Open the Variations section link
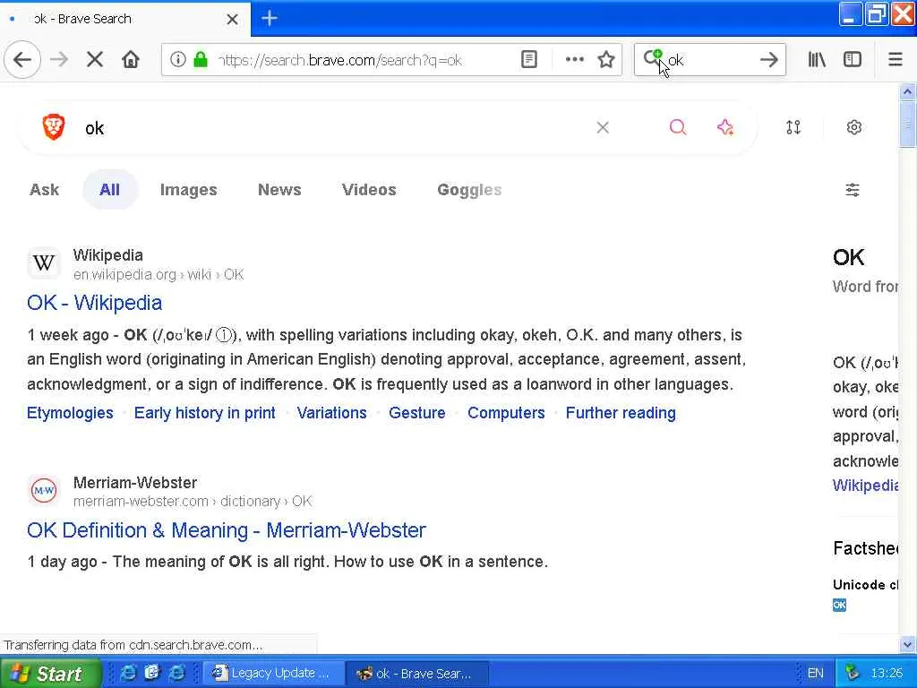 point(331,413)
